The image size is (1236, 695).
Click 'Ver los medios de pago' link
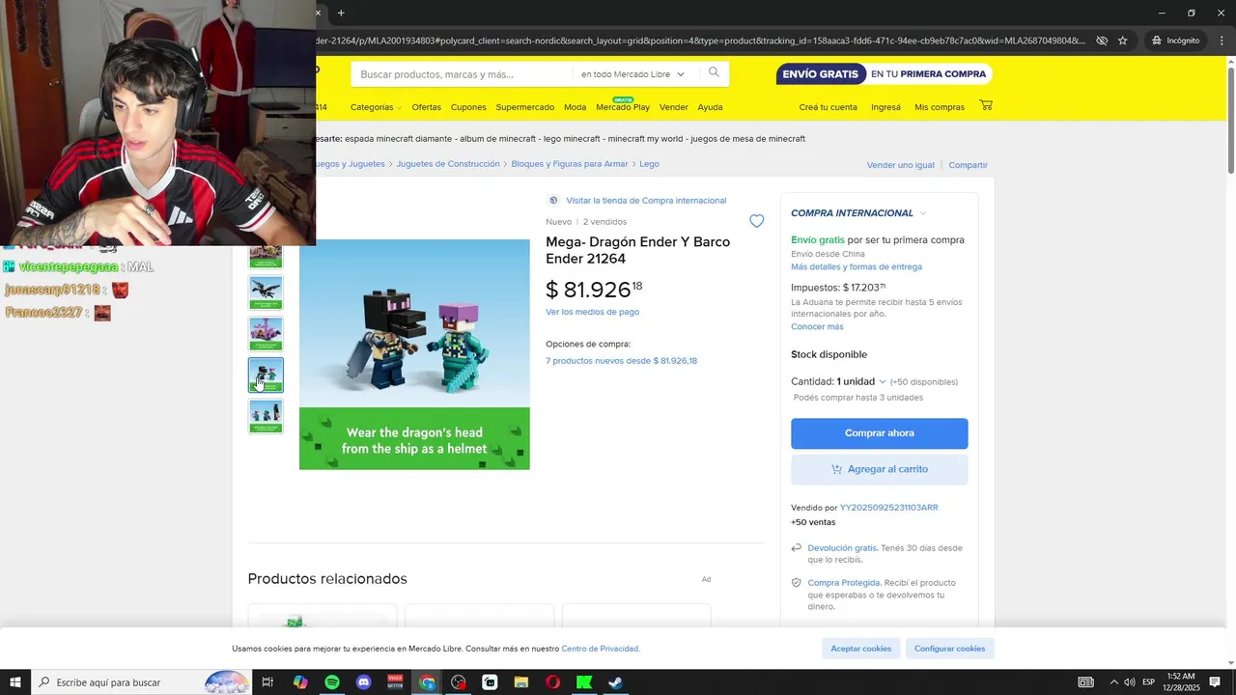click(592, 312)
